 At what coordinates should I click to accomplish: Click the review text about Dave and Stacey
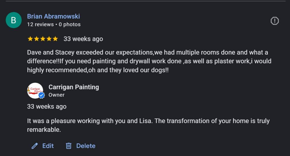pos(147,61)
